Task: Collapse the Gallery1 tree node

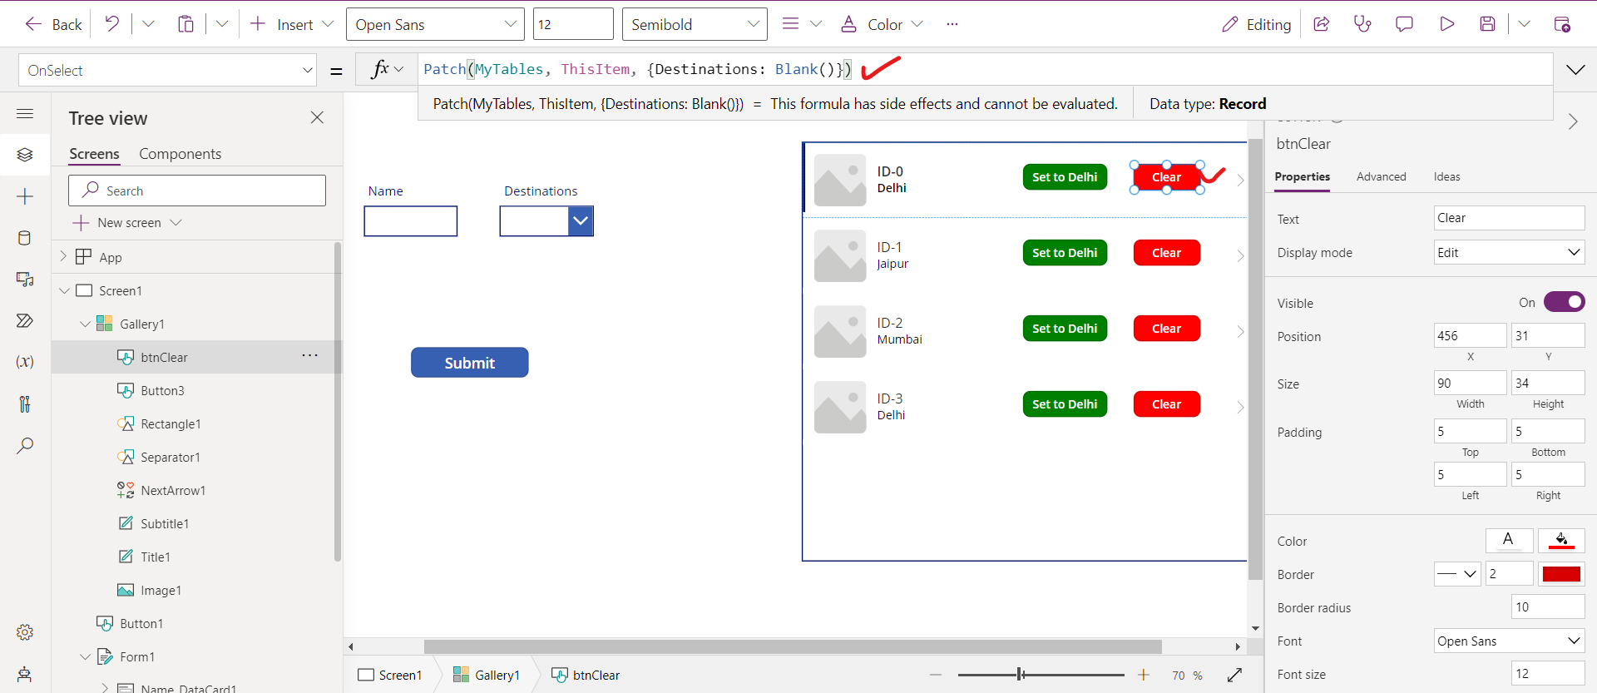Action: tap(85, 324)
